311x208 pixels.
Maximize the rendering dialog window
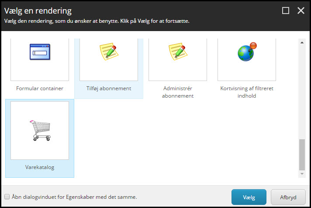[x=286, y=11]
